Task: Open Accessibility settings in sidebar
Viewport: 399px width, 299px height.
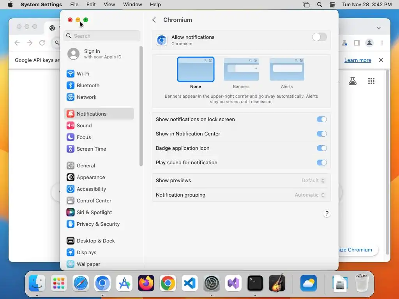Action: pos(99,189)
